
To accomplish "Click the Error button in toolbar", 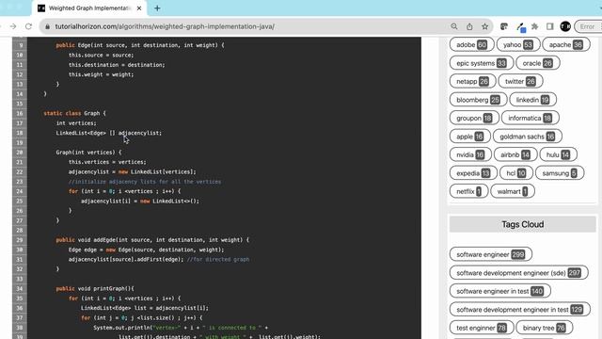I will pyautogui.click(x=588, y=26).
